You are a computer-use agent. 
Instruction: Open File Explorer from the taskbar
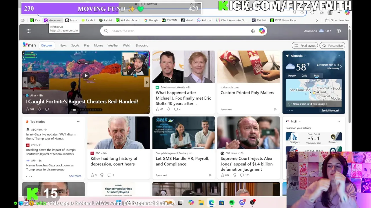201,203
